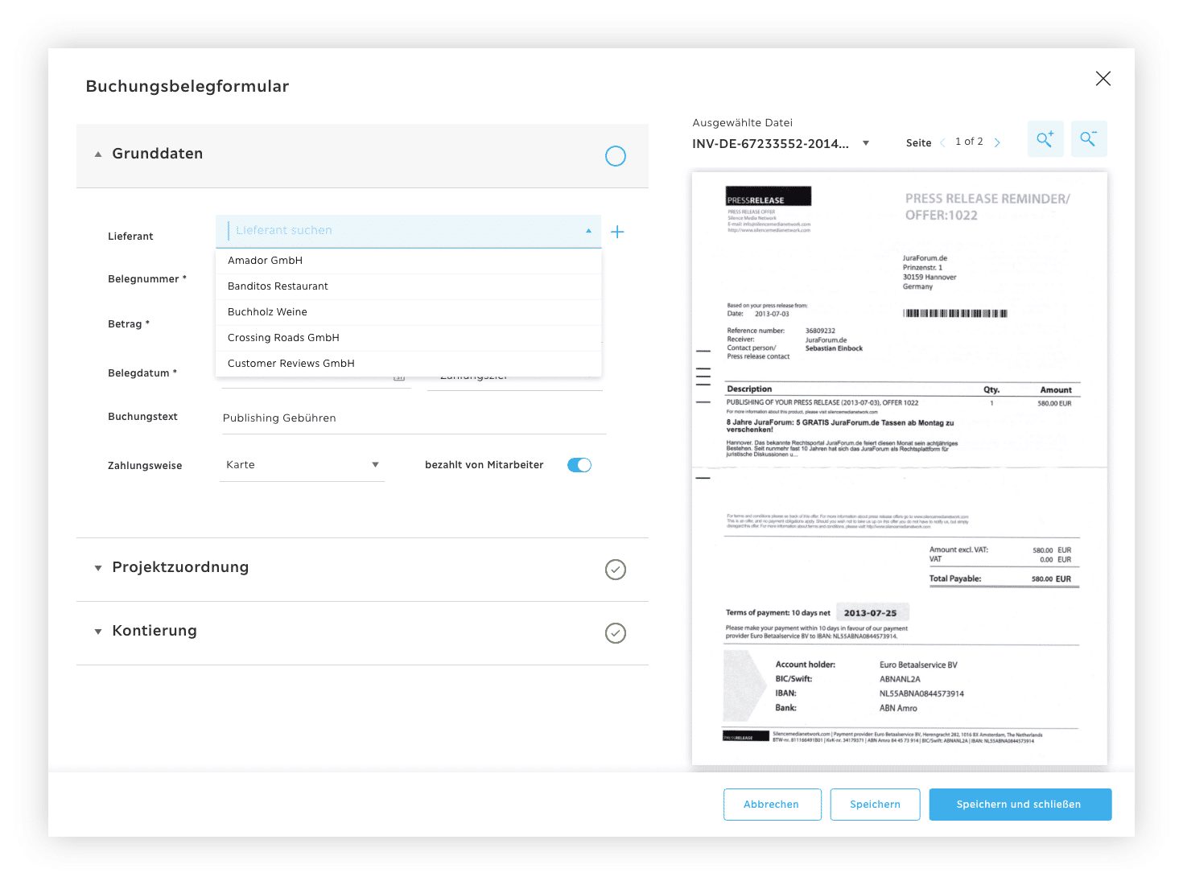Image resolution: width=1183 pixels, height=885 pixels.
Task: Expand the Projektzuordnung section
Action: [x=97, y=567]
